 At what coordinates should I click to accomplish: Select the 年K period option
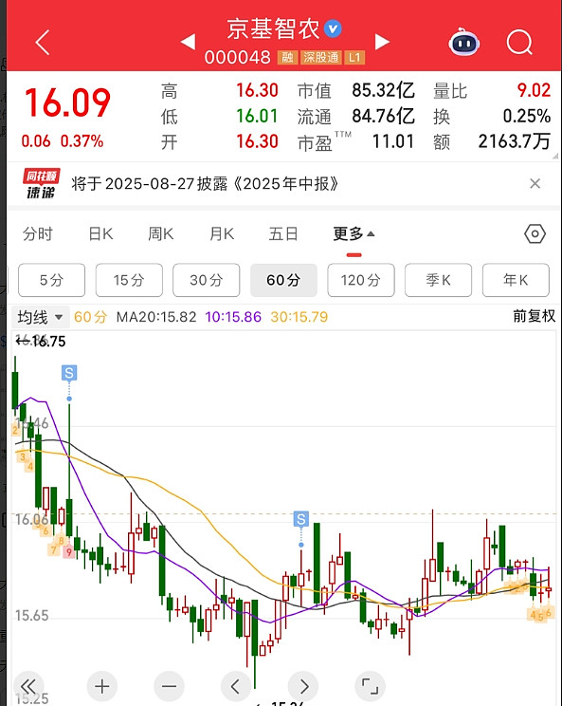click(x=516, y=280)
